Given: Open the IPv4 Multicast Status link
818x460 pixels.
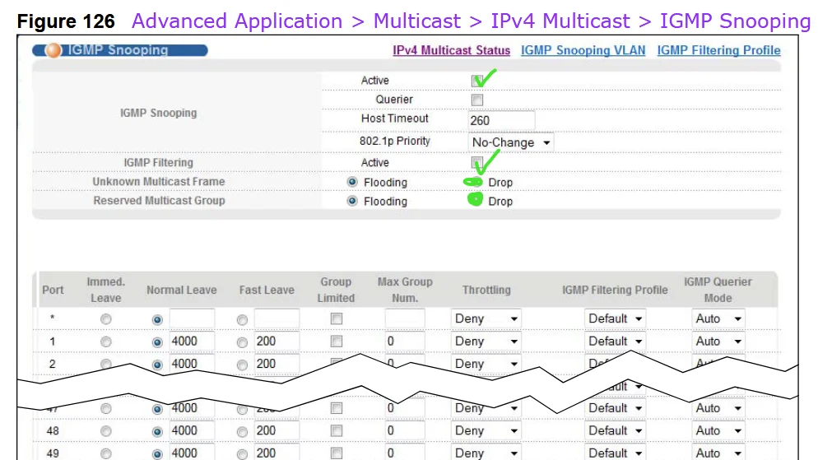Looking at the screenshot, I should (451, 50).
